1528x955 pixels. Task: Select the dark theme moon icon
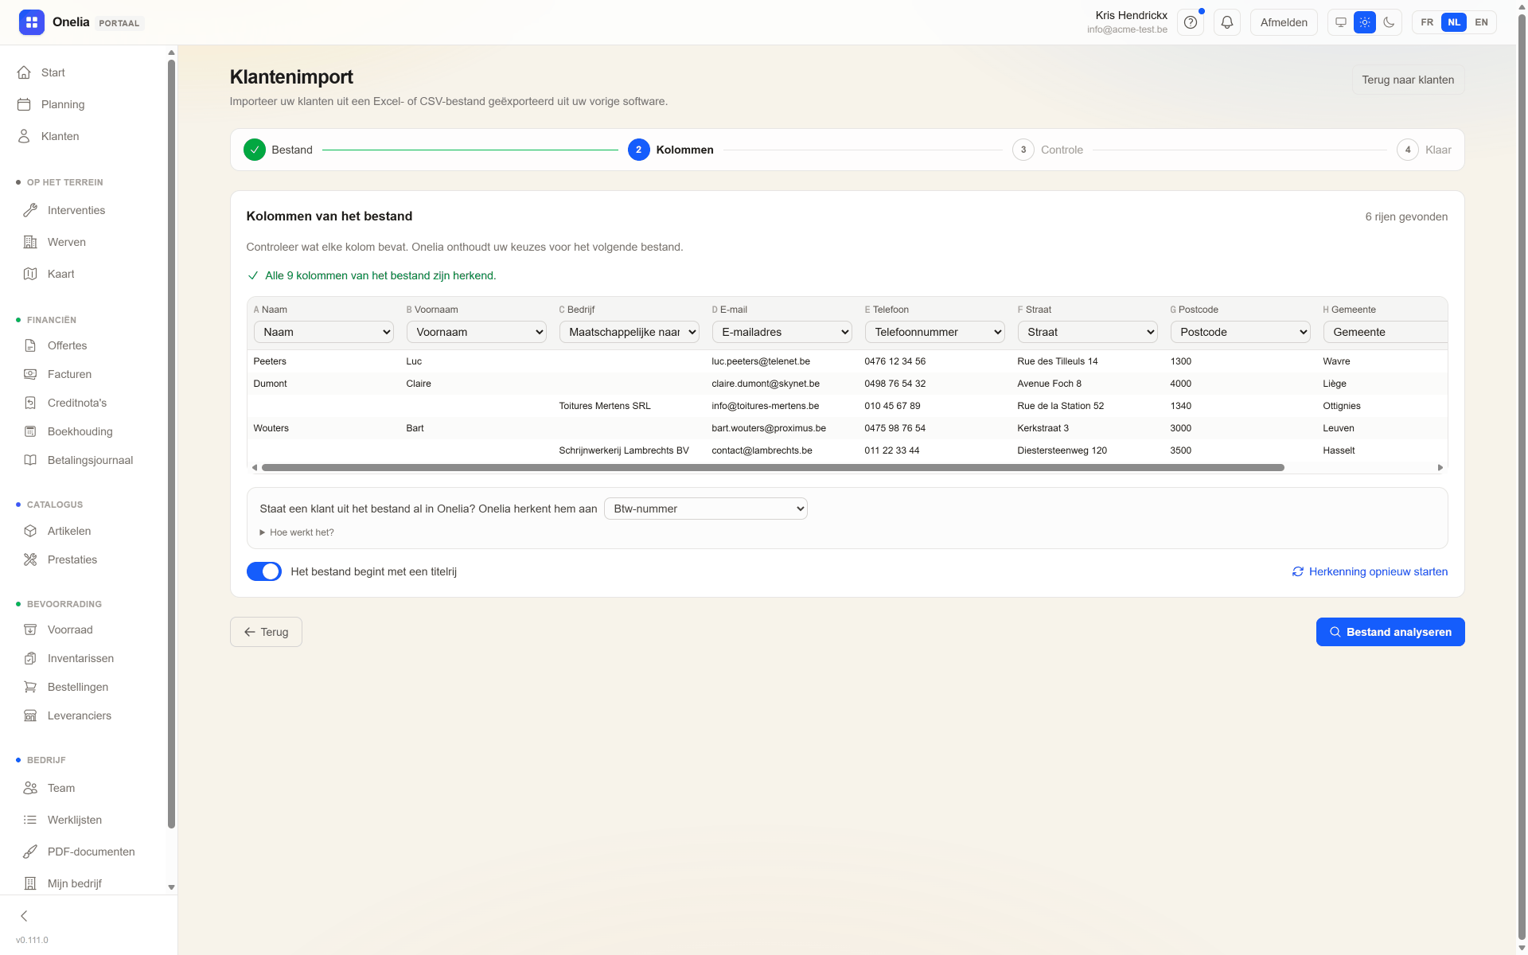1389,22
